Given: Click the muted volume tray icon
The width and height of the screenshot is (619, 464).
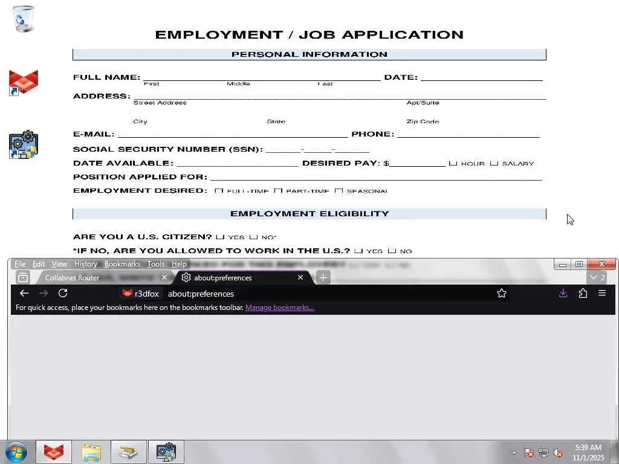Looking at the screenshot, I should (x=558, y=453).
